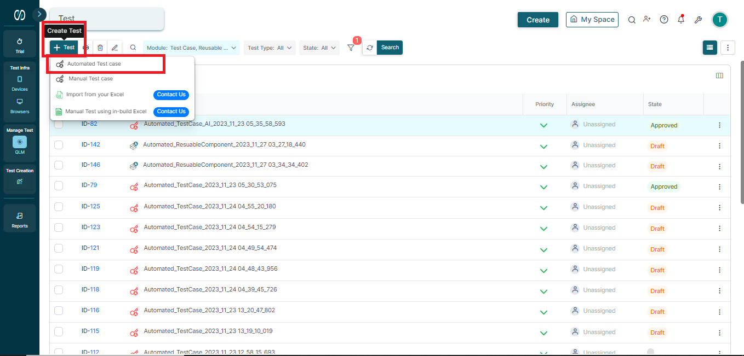Open test ID-79 via its link
744x356 pixels.
click(90, 185)
